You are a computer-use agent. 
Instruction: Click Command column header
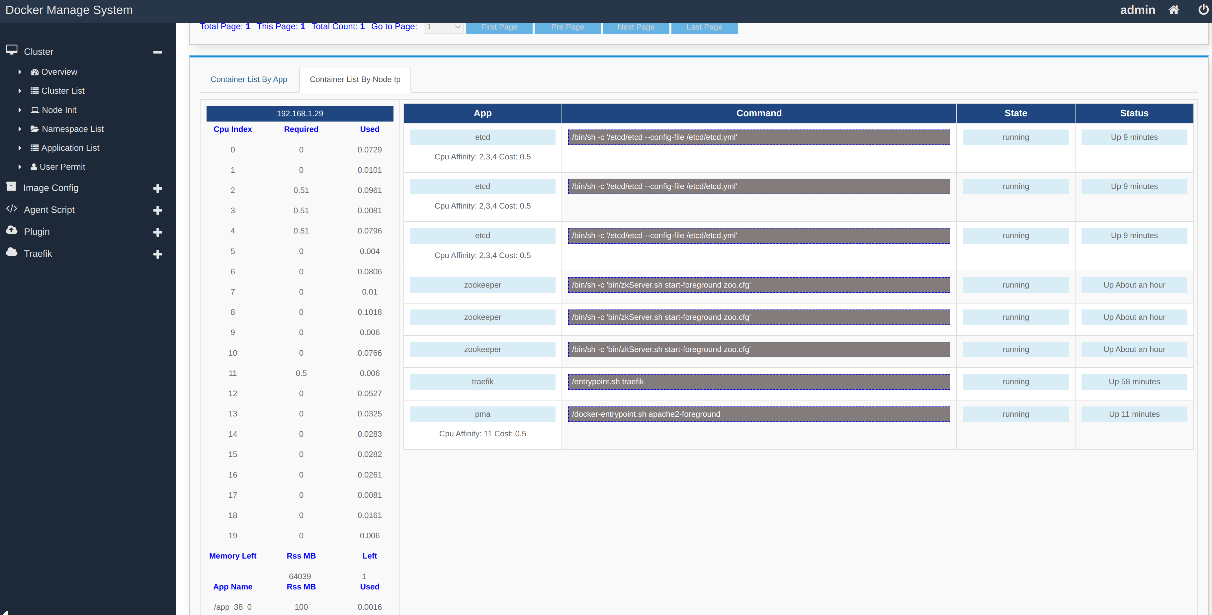point(758,113)
